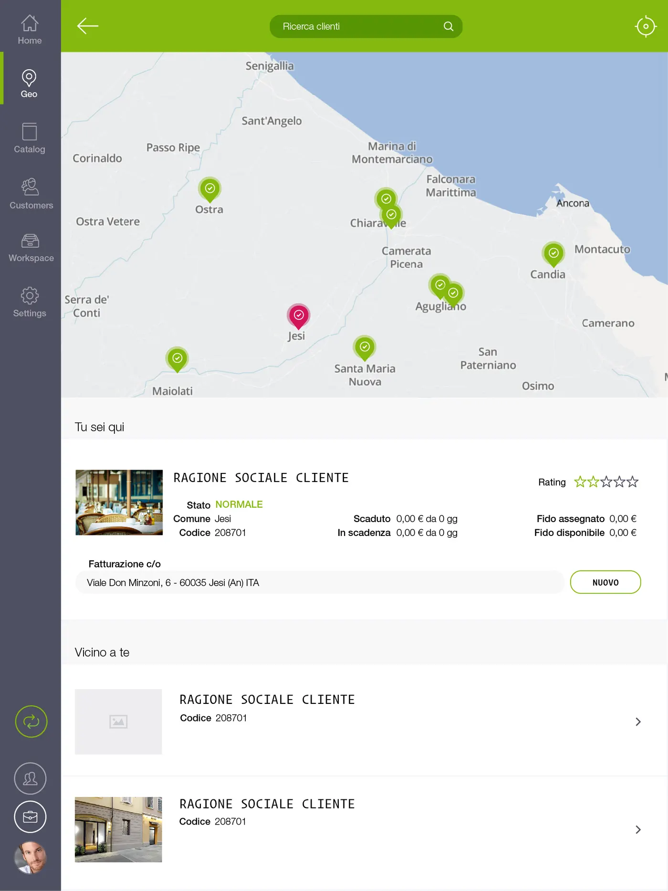Select the green pin near Maiolati
668x891 pixels.
pos(177,359)
